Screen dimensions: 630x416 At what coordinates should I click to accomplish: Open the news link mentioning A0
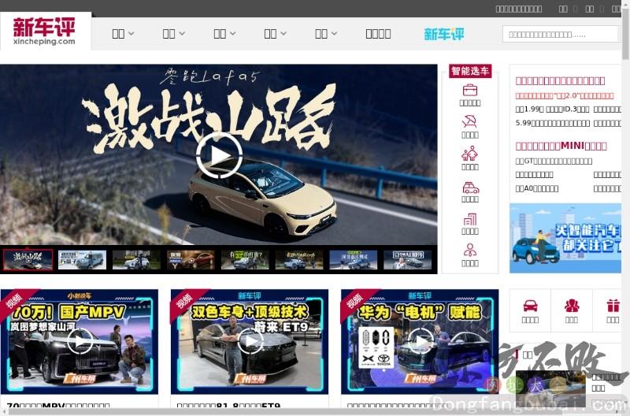pos(537,188)
